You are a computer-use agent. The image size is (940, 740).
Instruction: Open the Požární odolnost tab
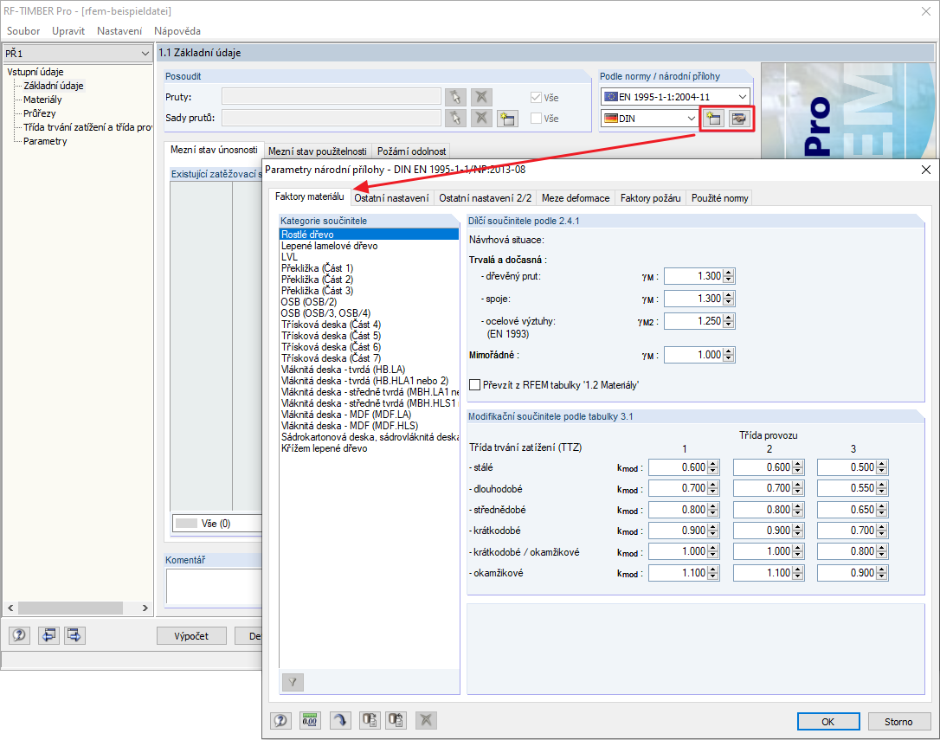[411, 151]
